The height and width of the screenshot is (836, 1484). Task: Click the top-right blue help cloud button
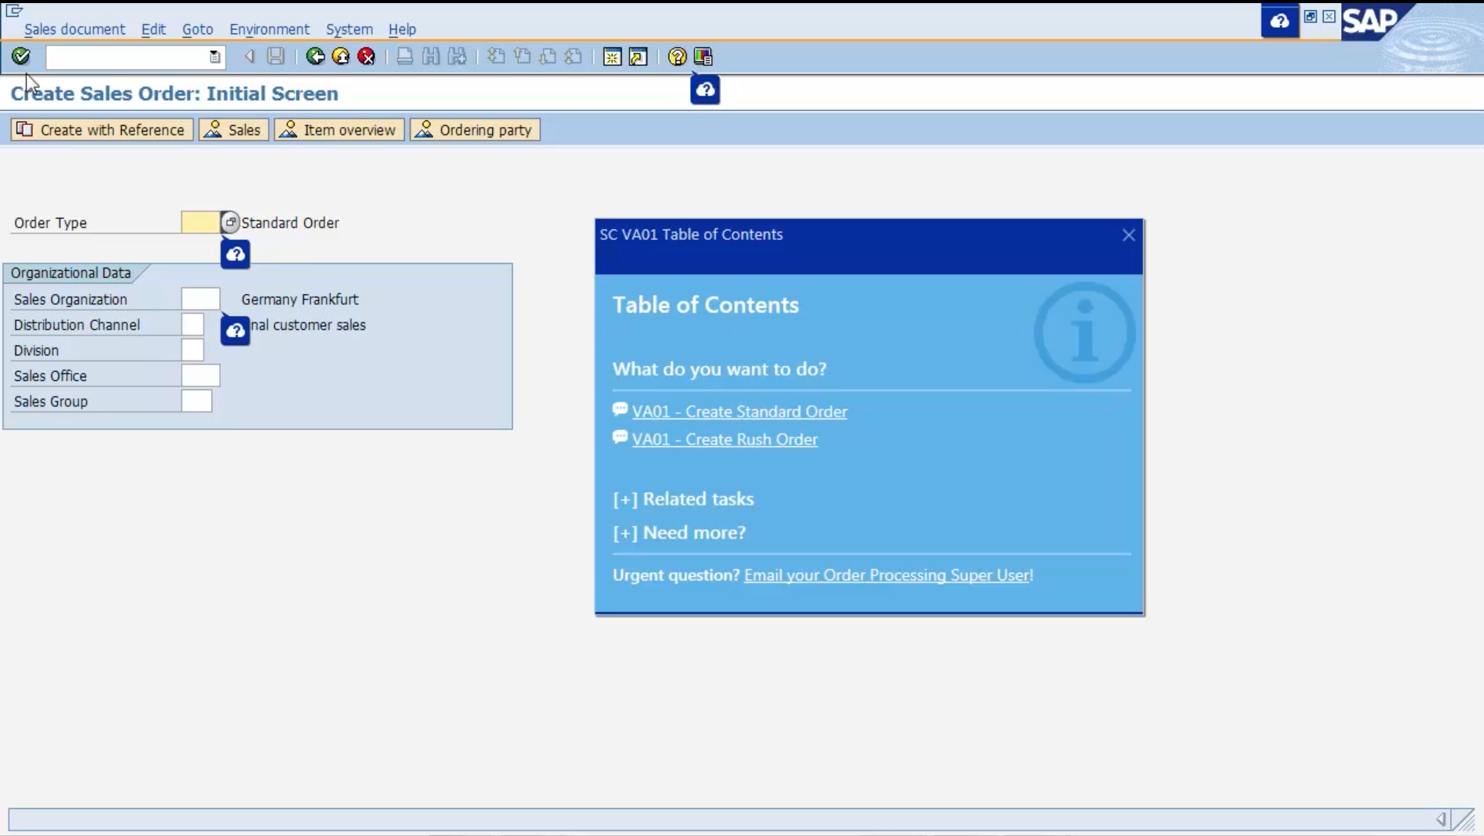click(1279, 21)
